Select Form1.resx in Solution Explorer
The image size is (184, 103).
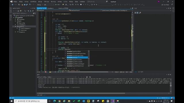pos(24,30)
